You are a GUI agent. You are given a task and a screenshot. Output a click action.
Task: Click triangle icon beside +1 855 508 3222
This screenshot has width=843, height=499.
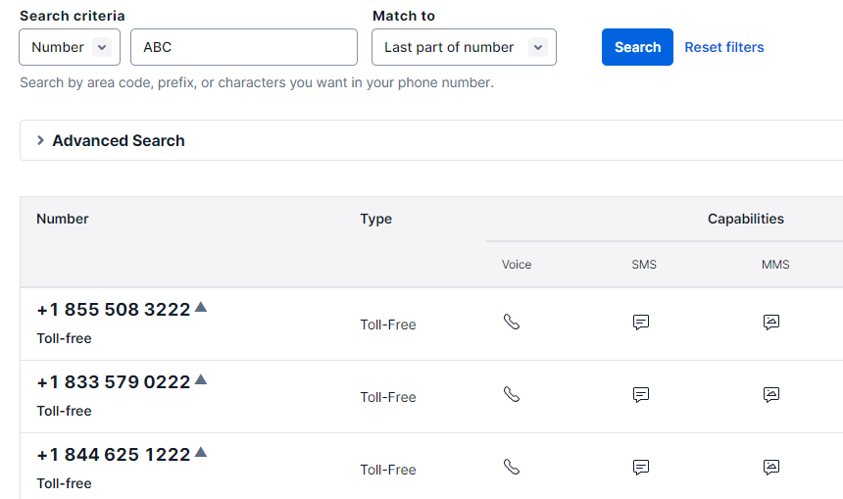tap(201, 307)
